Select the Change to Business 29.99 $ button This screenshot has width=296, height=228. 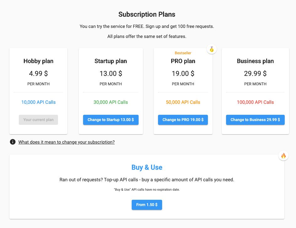click(x=255, y=119)
